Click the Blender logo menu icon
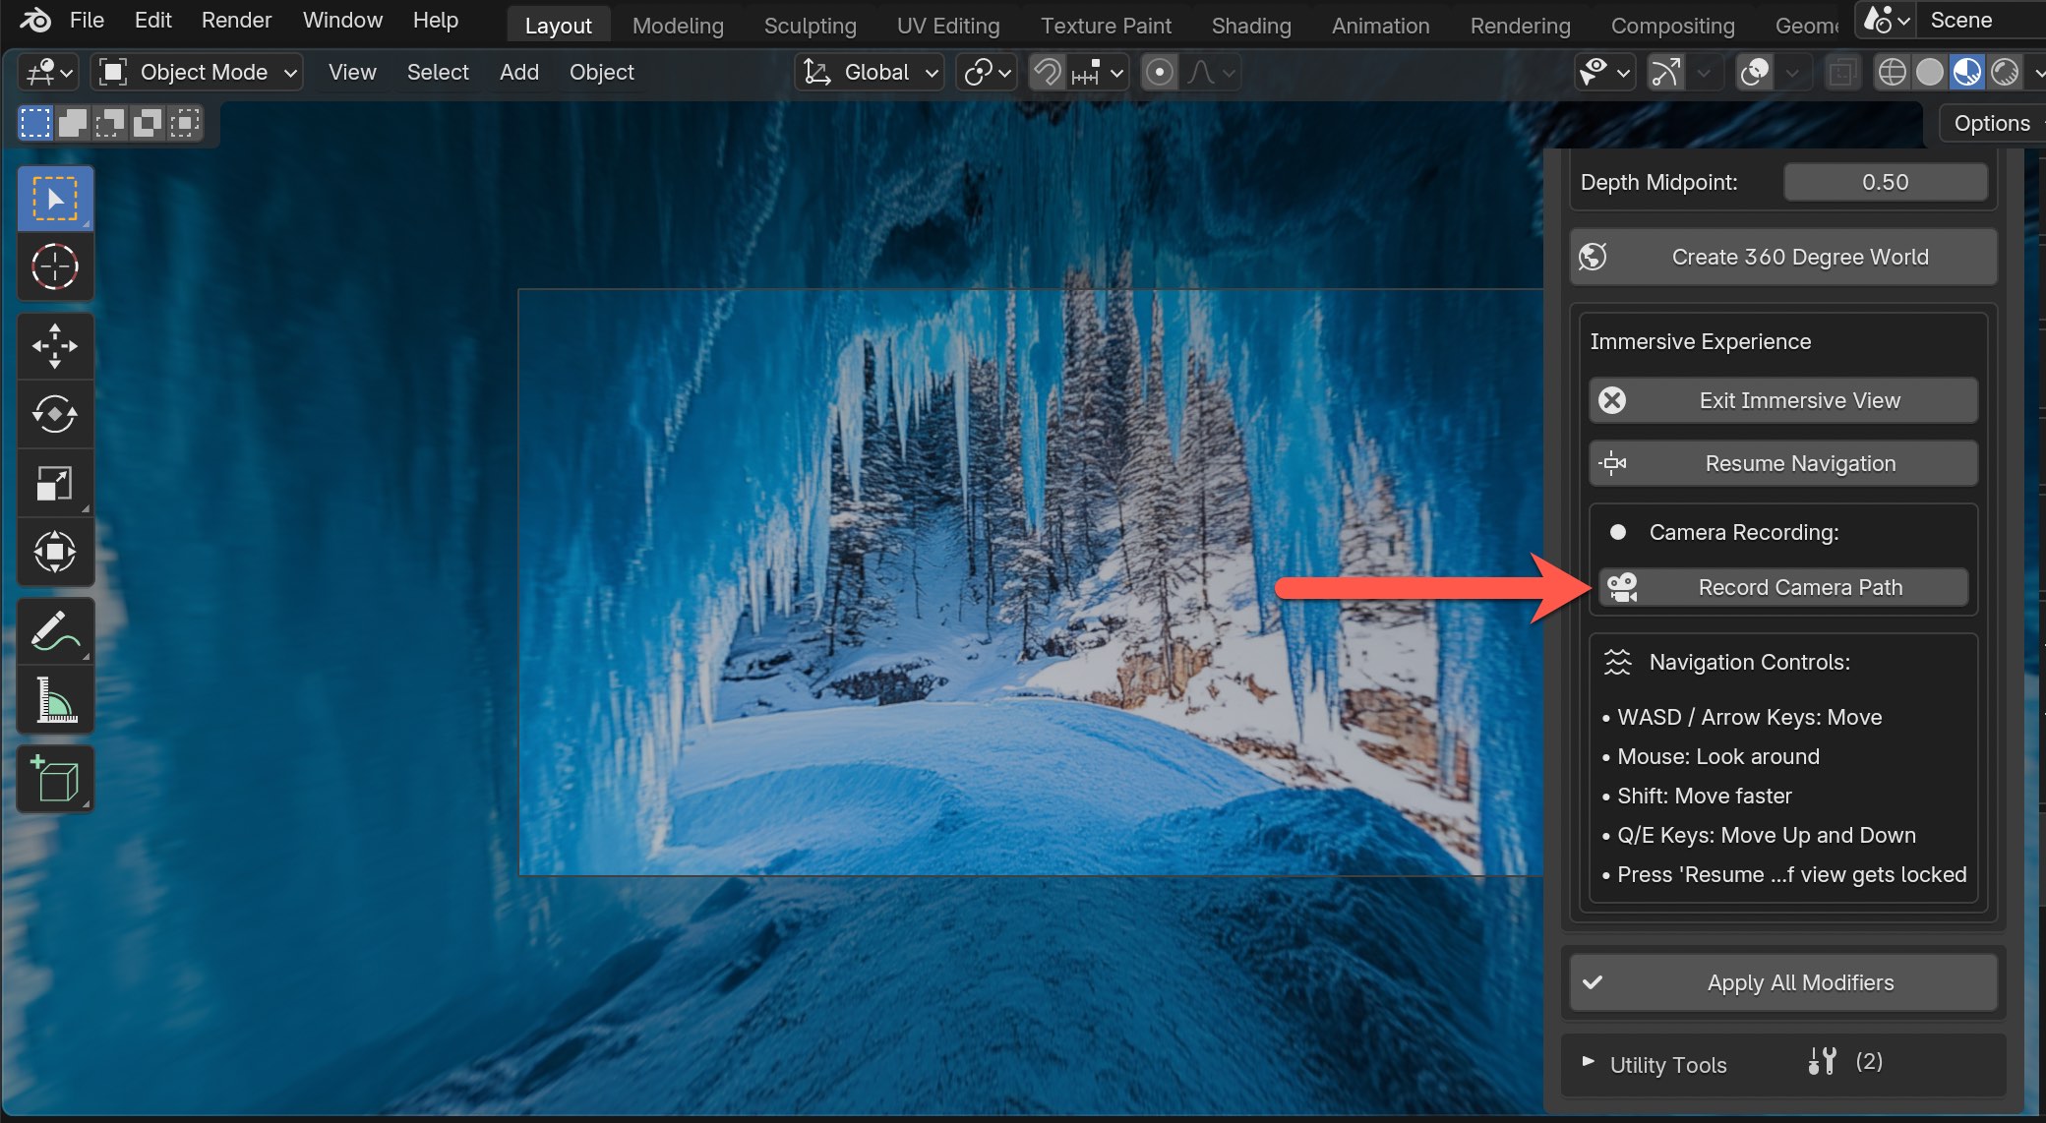 [x=35, y=20]
